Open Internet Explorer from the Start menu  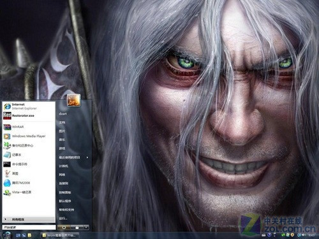point(29,106)
